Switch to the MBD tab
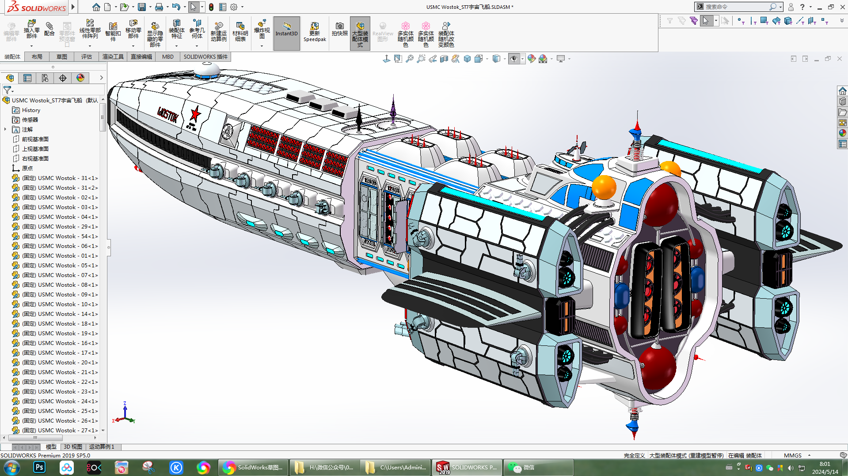The width and height of the screenshot is (848, 476). click(168, 57)
